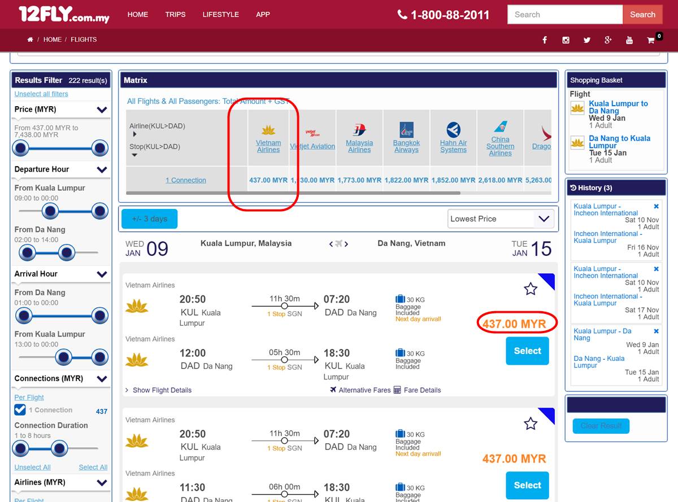Uncheck the 1 Connection filter checkbox
678x502 pixels.
[x=20, y=410]
